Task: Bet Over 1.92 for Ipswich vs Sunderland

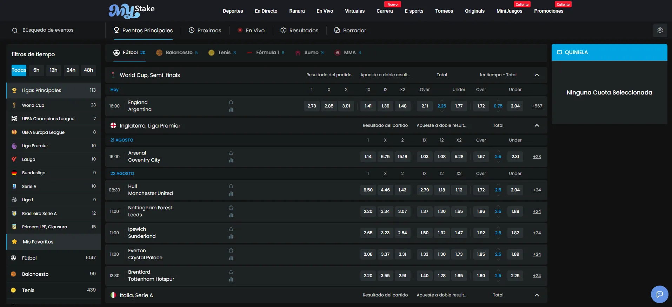Action: [x=481, y=233]
